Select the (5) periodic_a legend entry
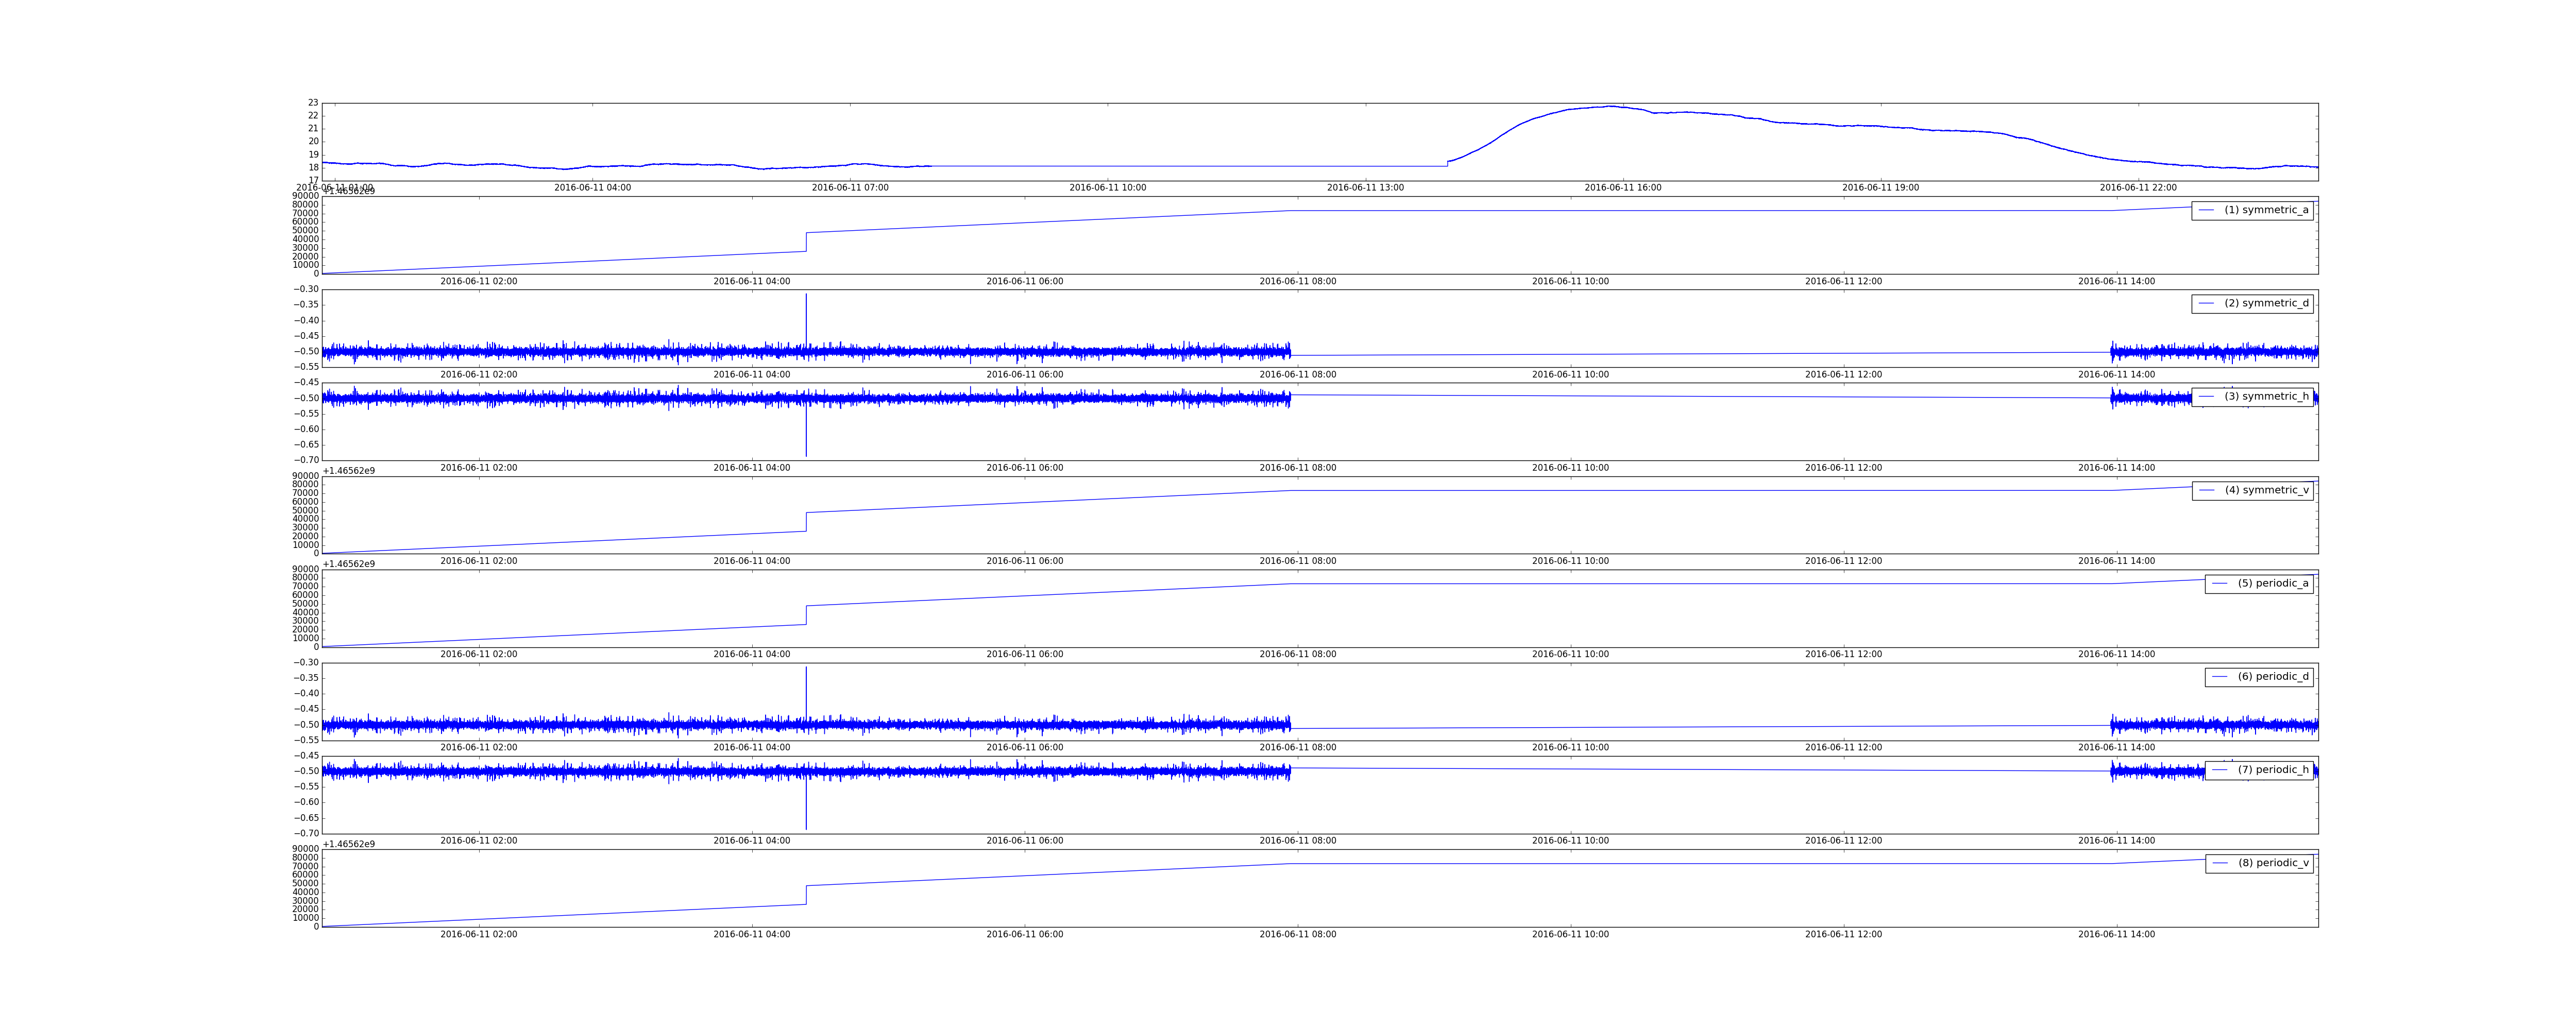Image resolution: width=2576 pixels, height=1030 pixels. [x=2273, y=583]
